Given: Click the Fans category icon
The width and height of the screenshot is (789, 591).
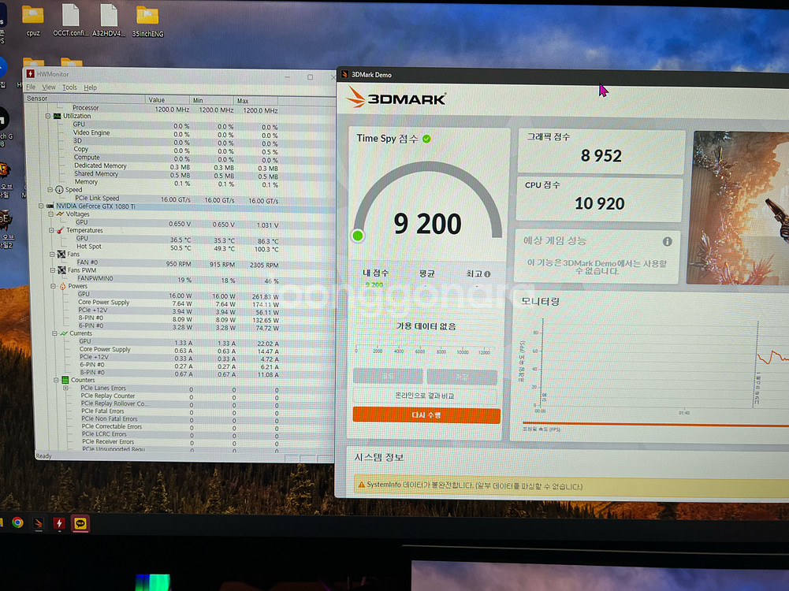Looking at the screenshot, I should (61, 254).
